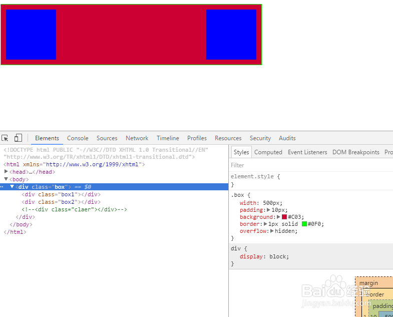393x317 pixels.
Task: Open the #C03 background color swatch
Action: 284,217
